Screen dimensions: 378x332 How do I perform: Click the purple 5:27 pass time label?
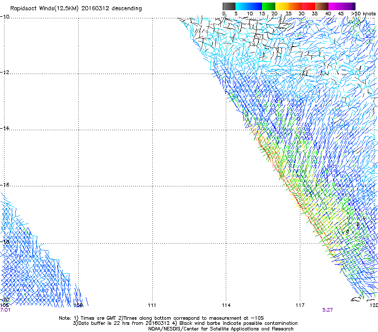tap(327, 310)
